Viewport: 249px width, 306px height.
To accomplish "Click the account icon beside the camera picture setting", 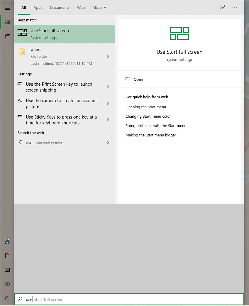I will click(x=20, y=100).
